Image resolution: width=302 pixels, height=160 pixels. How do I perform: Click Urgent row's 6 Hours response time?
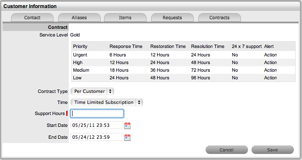(118, 55)
